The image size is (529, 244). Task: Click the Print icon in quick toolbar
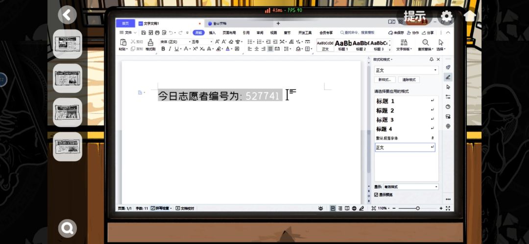point(157,33)
